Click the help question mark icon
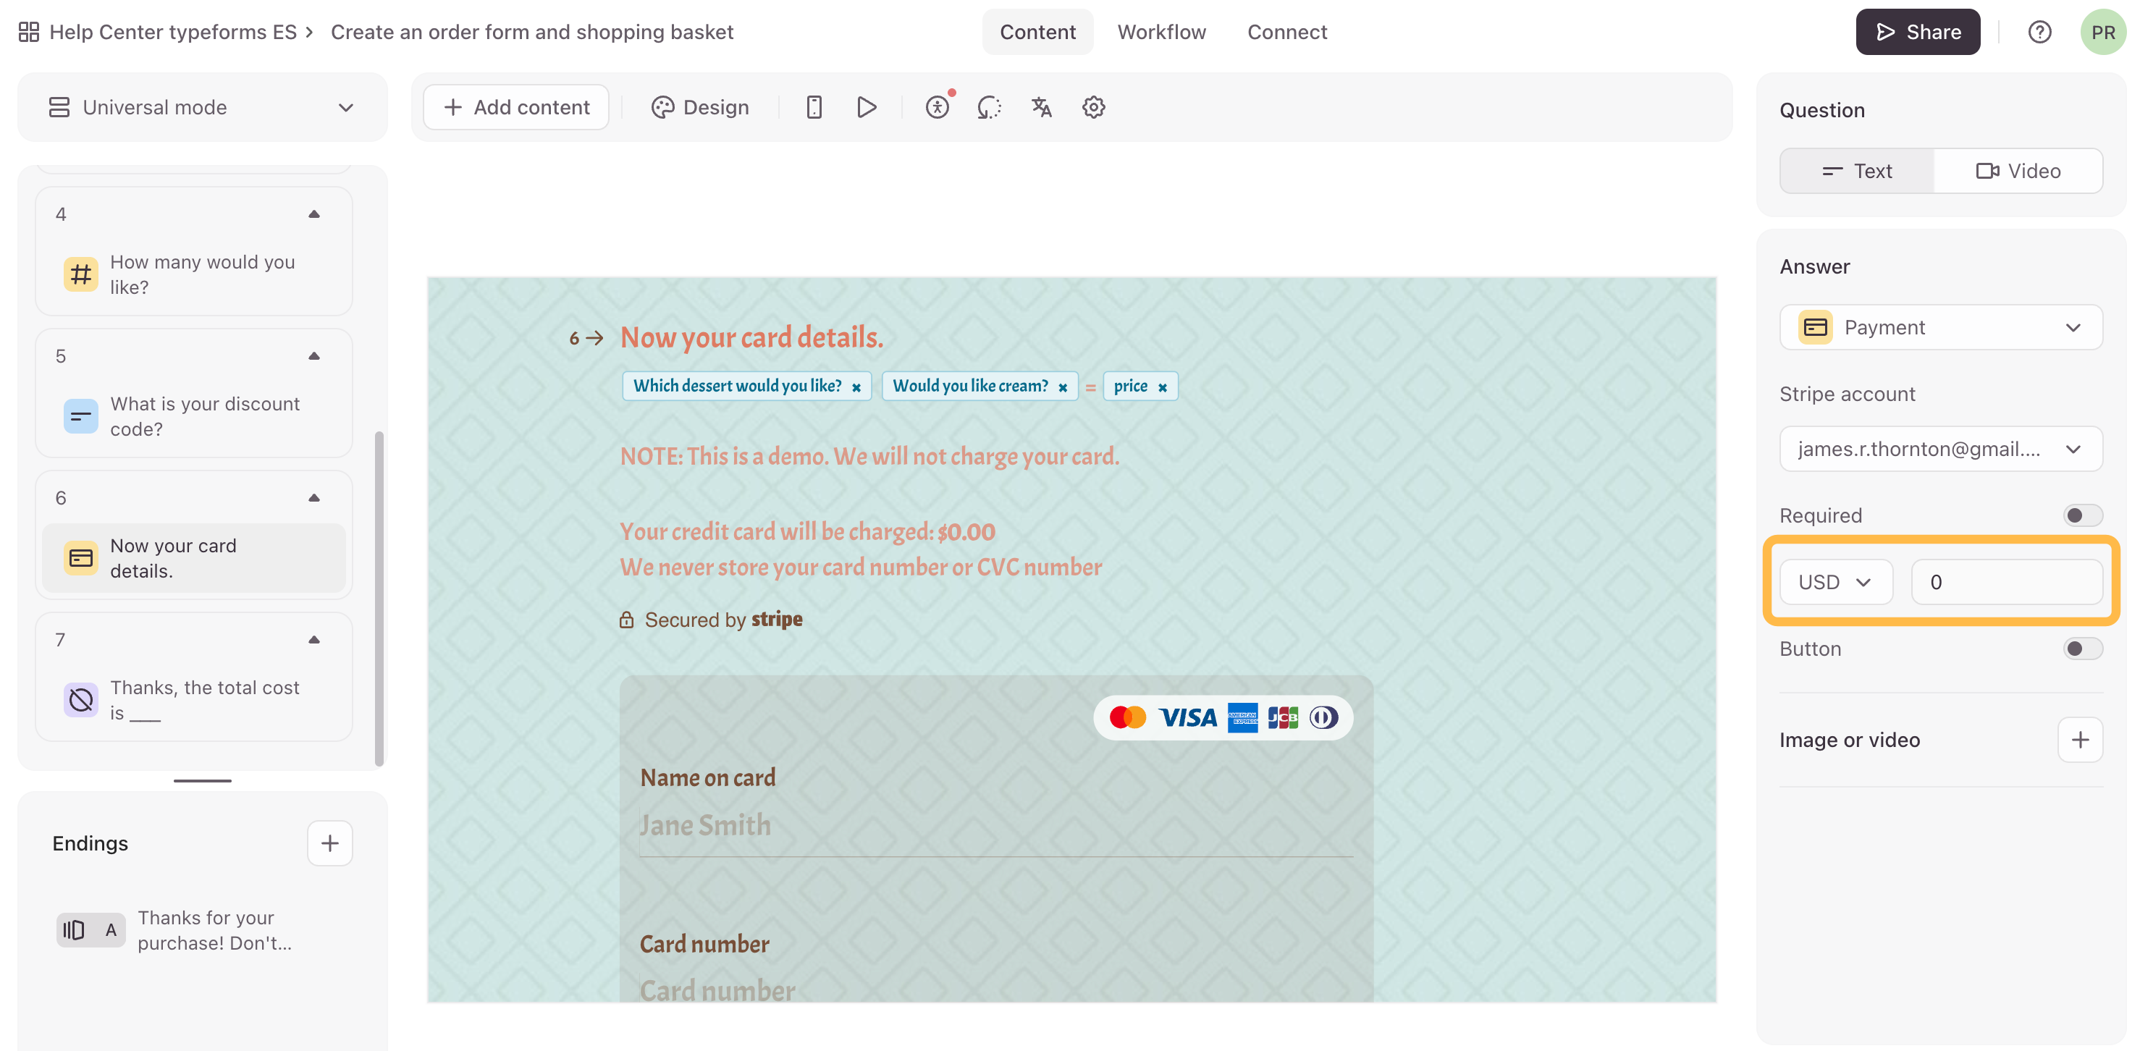The width and height of the screenshot is (2140, 1051). [x=2040, y=32]
